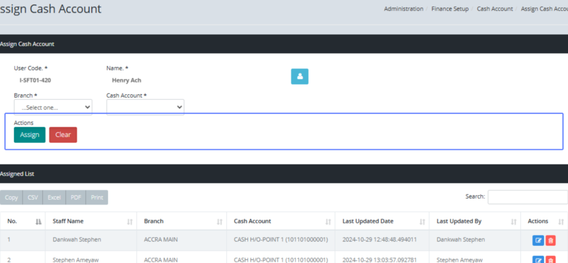
Task: Sort table by Last Updated Date
Action: pos(422,221)
